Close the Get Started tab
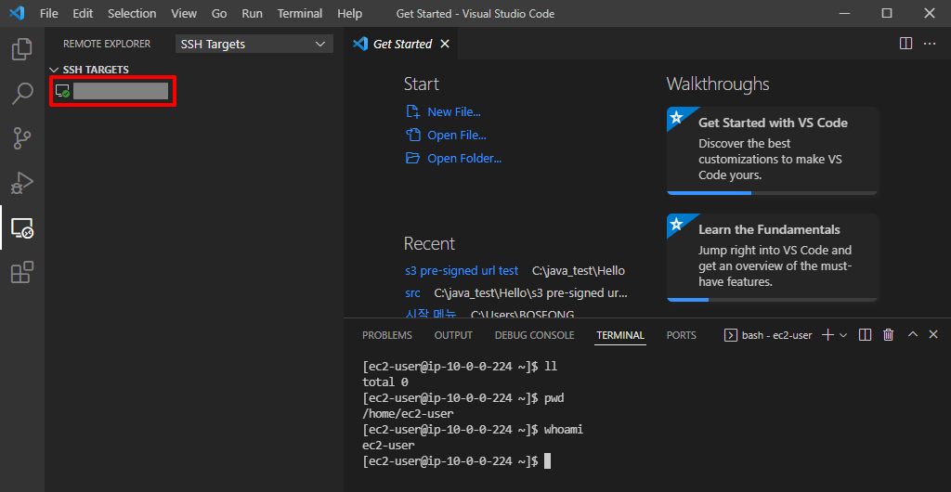The image size is (951, 492). tap(445, 44)
